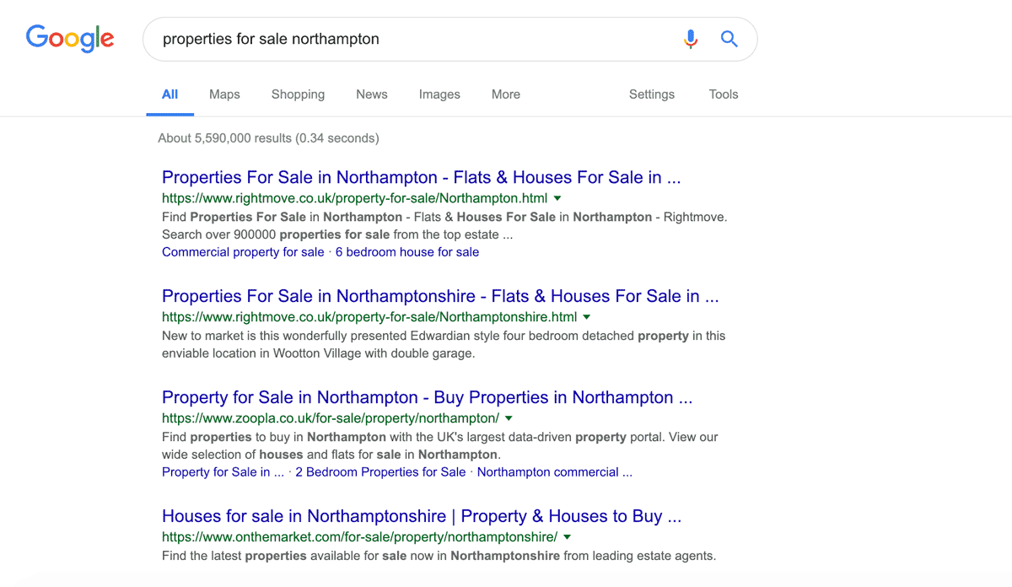
Task: Select the Shopping tab
Action: pos(298,94)
